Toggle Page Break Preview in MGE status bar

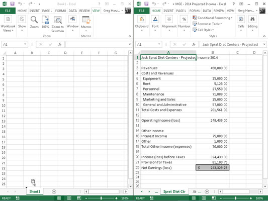pyautogui.click(x=214, y=198)
